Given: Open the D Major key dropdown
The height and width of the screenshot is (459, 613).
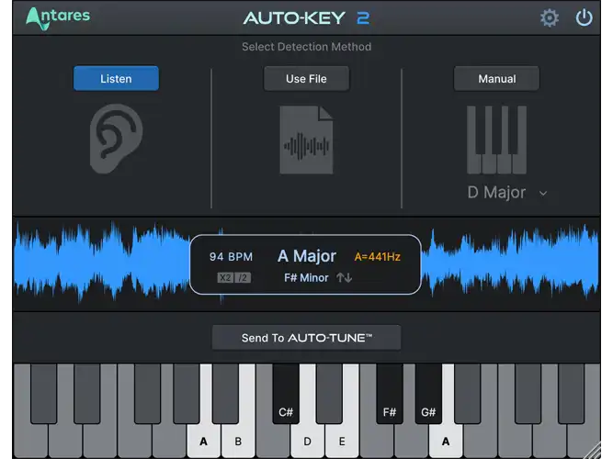Looking at the screenshot, I should (507, 193).
